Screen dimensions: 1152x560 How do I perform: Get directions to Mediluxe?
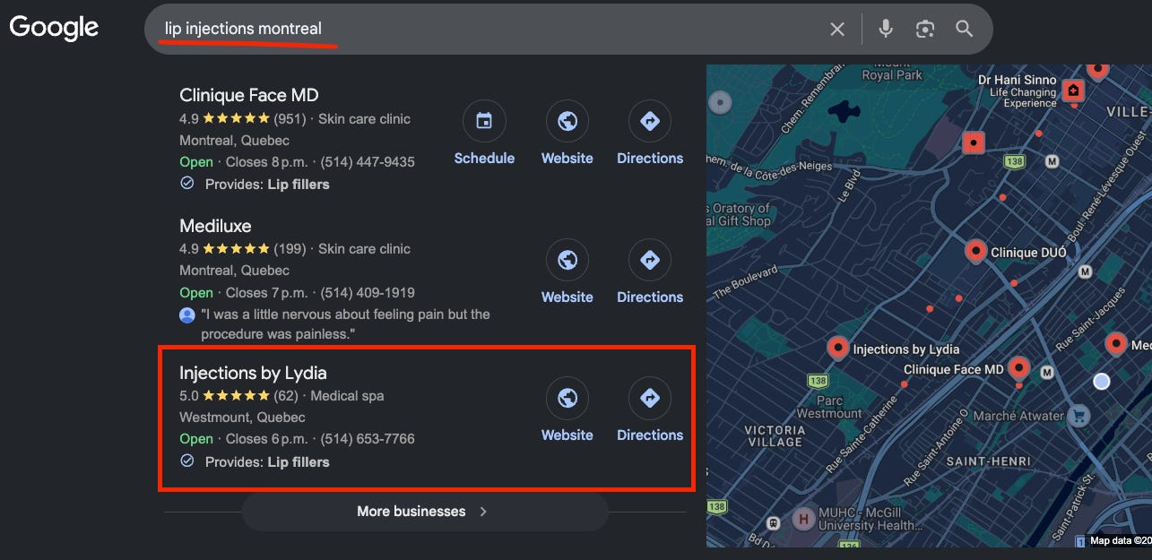click(650, 272)
